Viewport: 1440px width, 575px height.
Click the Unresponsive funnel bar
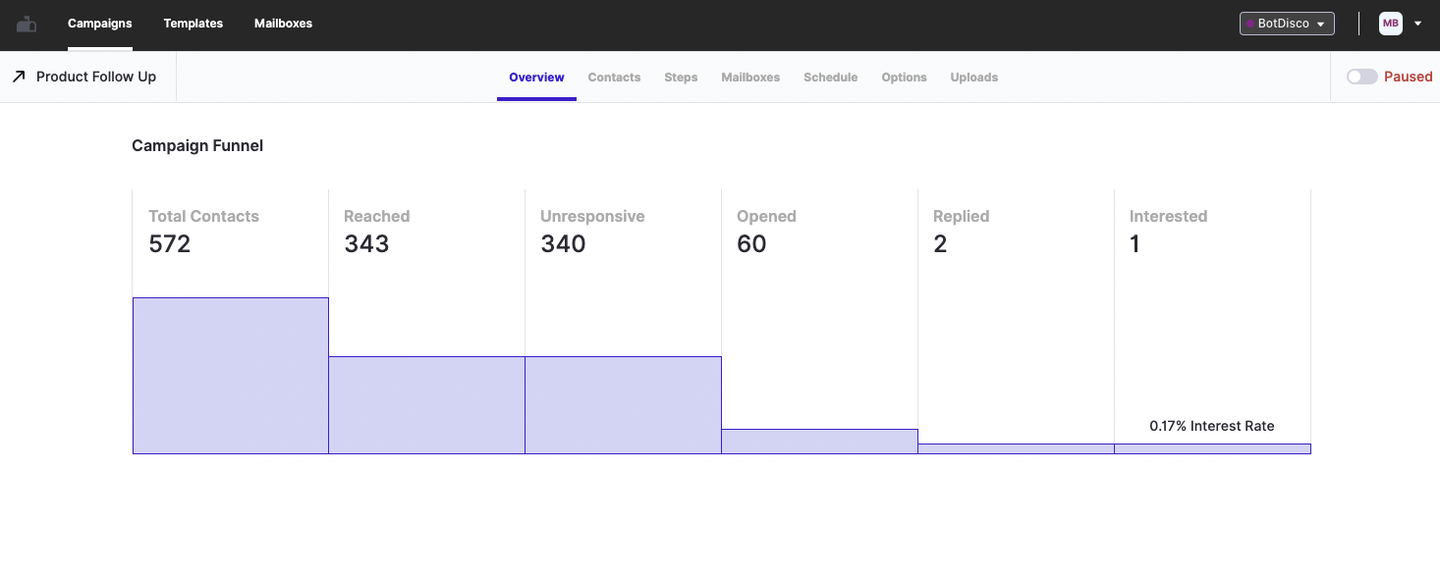pyautogui.click(x=624, y=405)
